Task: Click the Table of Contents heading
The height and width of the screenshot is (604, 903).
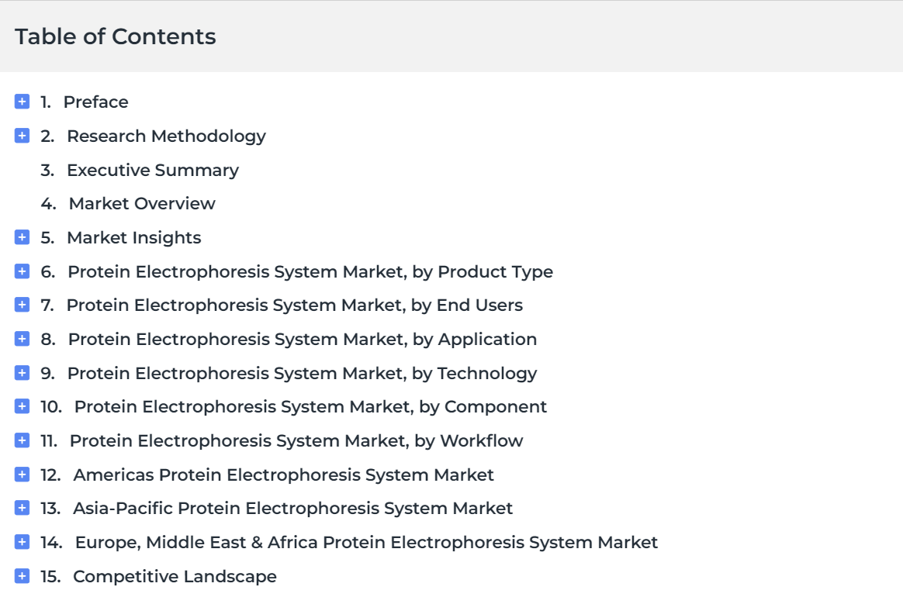Action: [115, 37]
